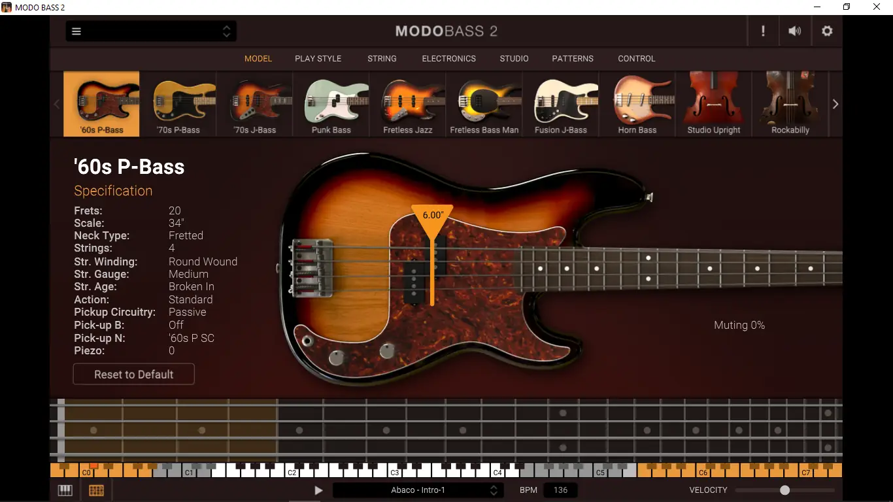Screen dimensions: 893x502
Task: Click the Action value Standard
Action: [x=190, y=299]
